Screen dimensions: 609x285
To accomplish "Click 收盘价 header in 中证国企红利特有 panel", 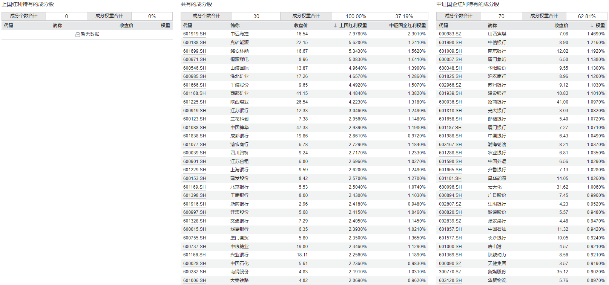I will click(x=561, y=26).
